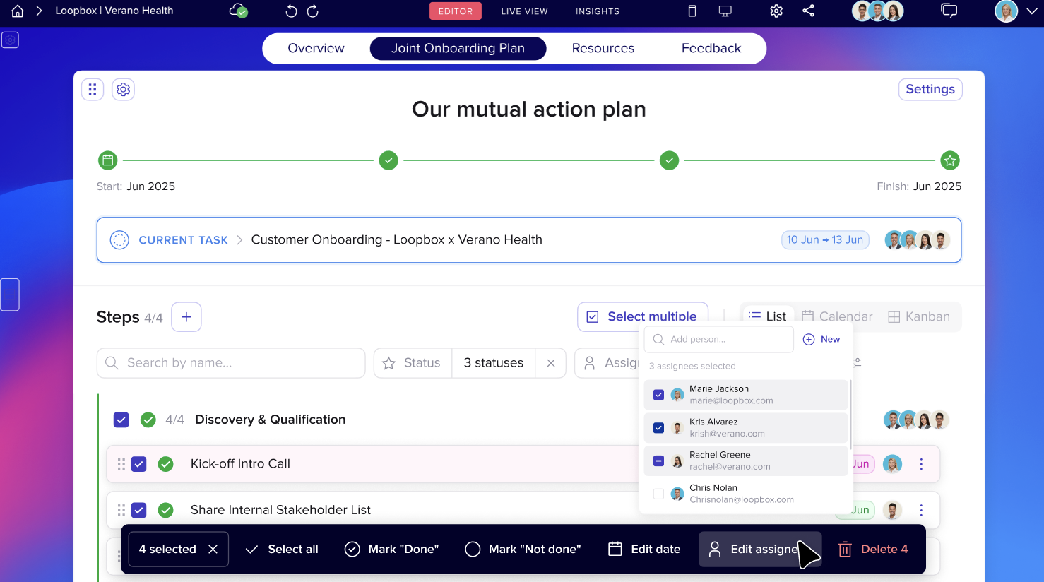Open the block gear settings icon

coord(124,90)
